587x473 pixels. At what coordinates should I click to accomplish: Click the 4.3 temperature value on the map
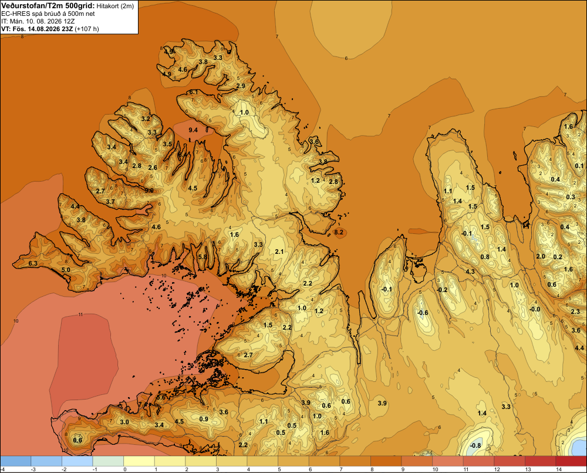470,271
